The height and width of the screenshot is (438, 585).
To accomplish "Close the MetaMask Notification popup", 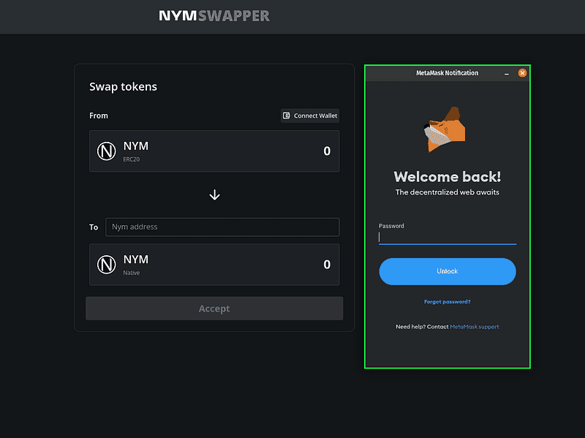I will [x=522, y=73].
